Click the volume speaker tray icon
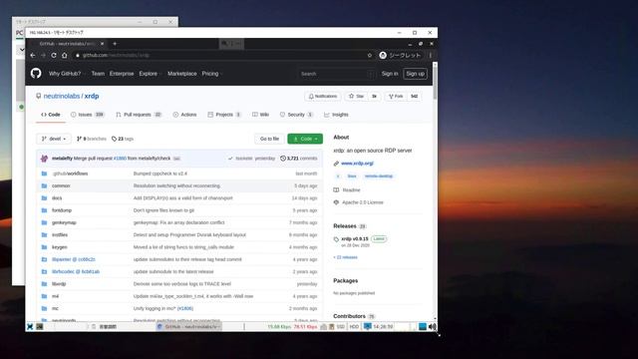The width and height of the screenshot is (638, 359). click(x=432, y=326)
